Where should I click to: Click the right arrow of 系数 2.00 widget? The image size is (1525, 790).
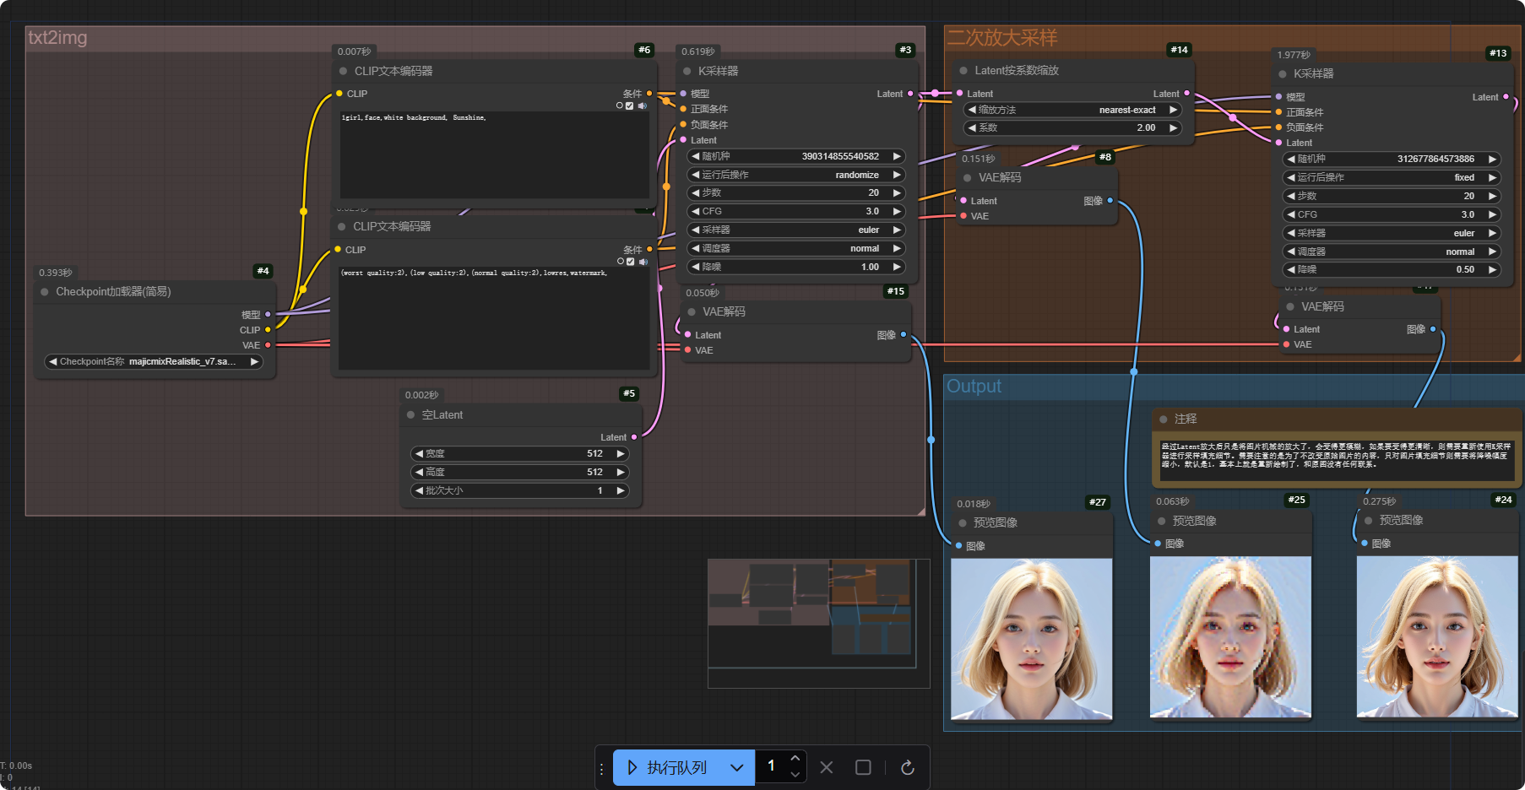(1173, 128)
